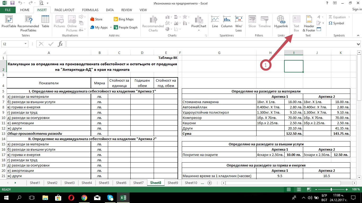Screen dimensions: 362x203
Task: Launch Bing Maps add-in
Action: click(x=123, y=19)
